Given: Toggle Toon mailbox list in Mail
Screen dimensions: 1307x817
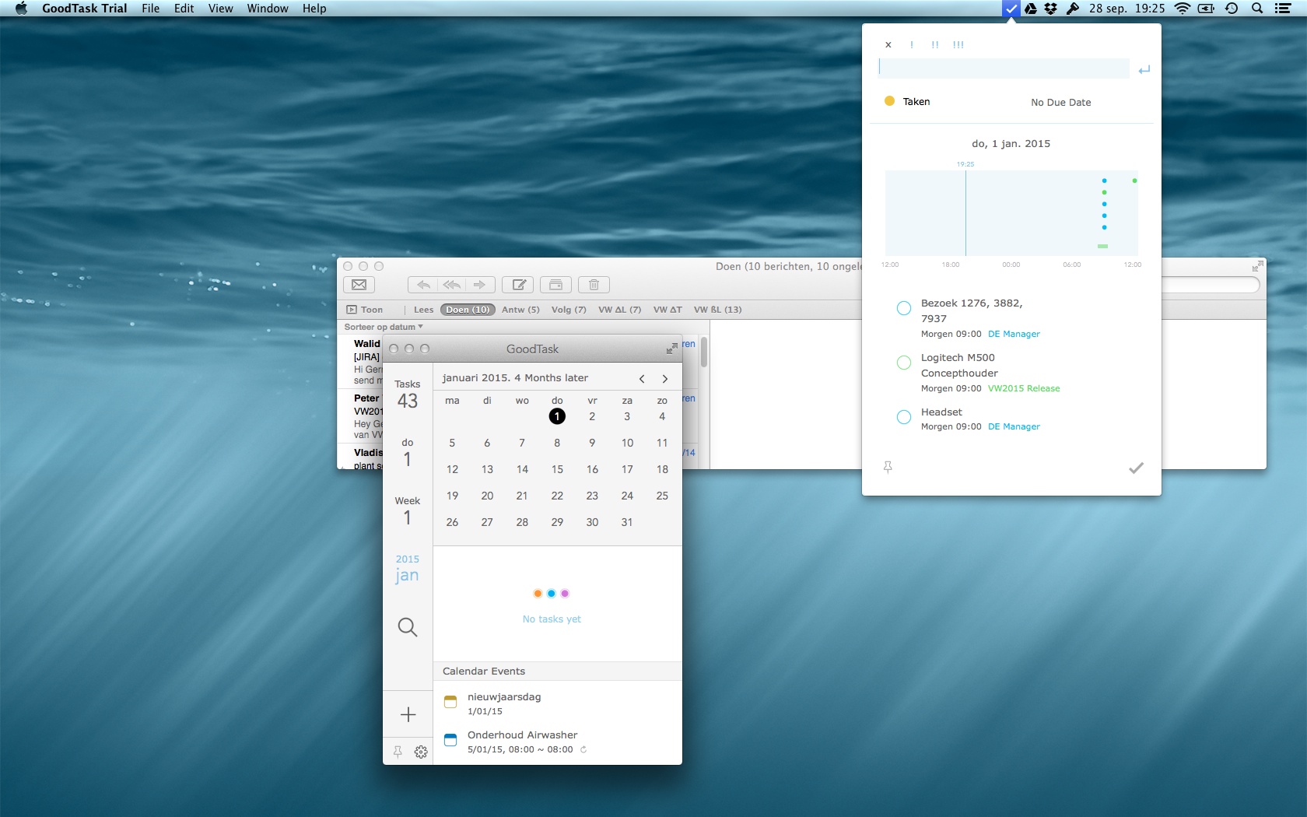Looking at the screenshot, I should (x=365, y=310).
